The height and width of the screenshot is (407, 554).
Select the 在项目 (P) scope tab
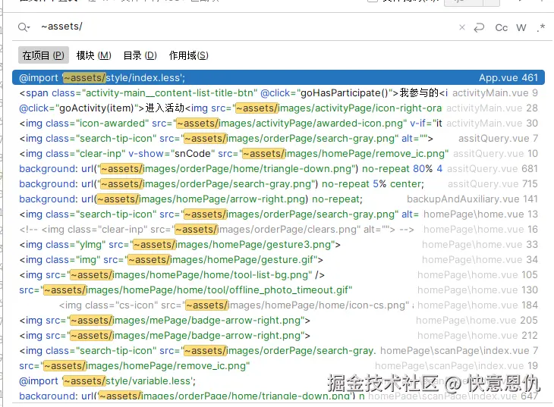(x=43, y=55)
